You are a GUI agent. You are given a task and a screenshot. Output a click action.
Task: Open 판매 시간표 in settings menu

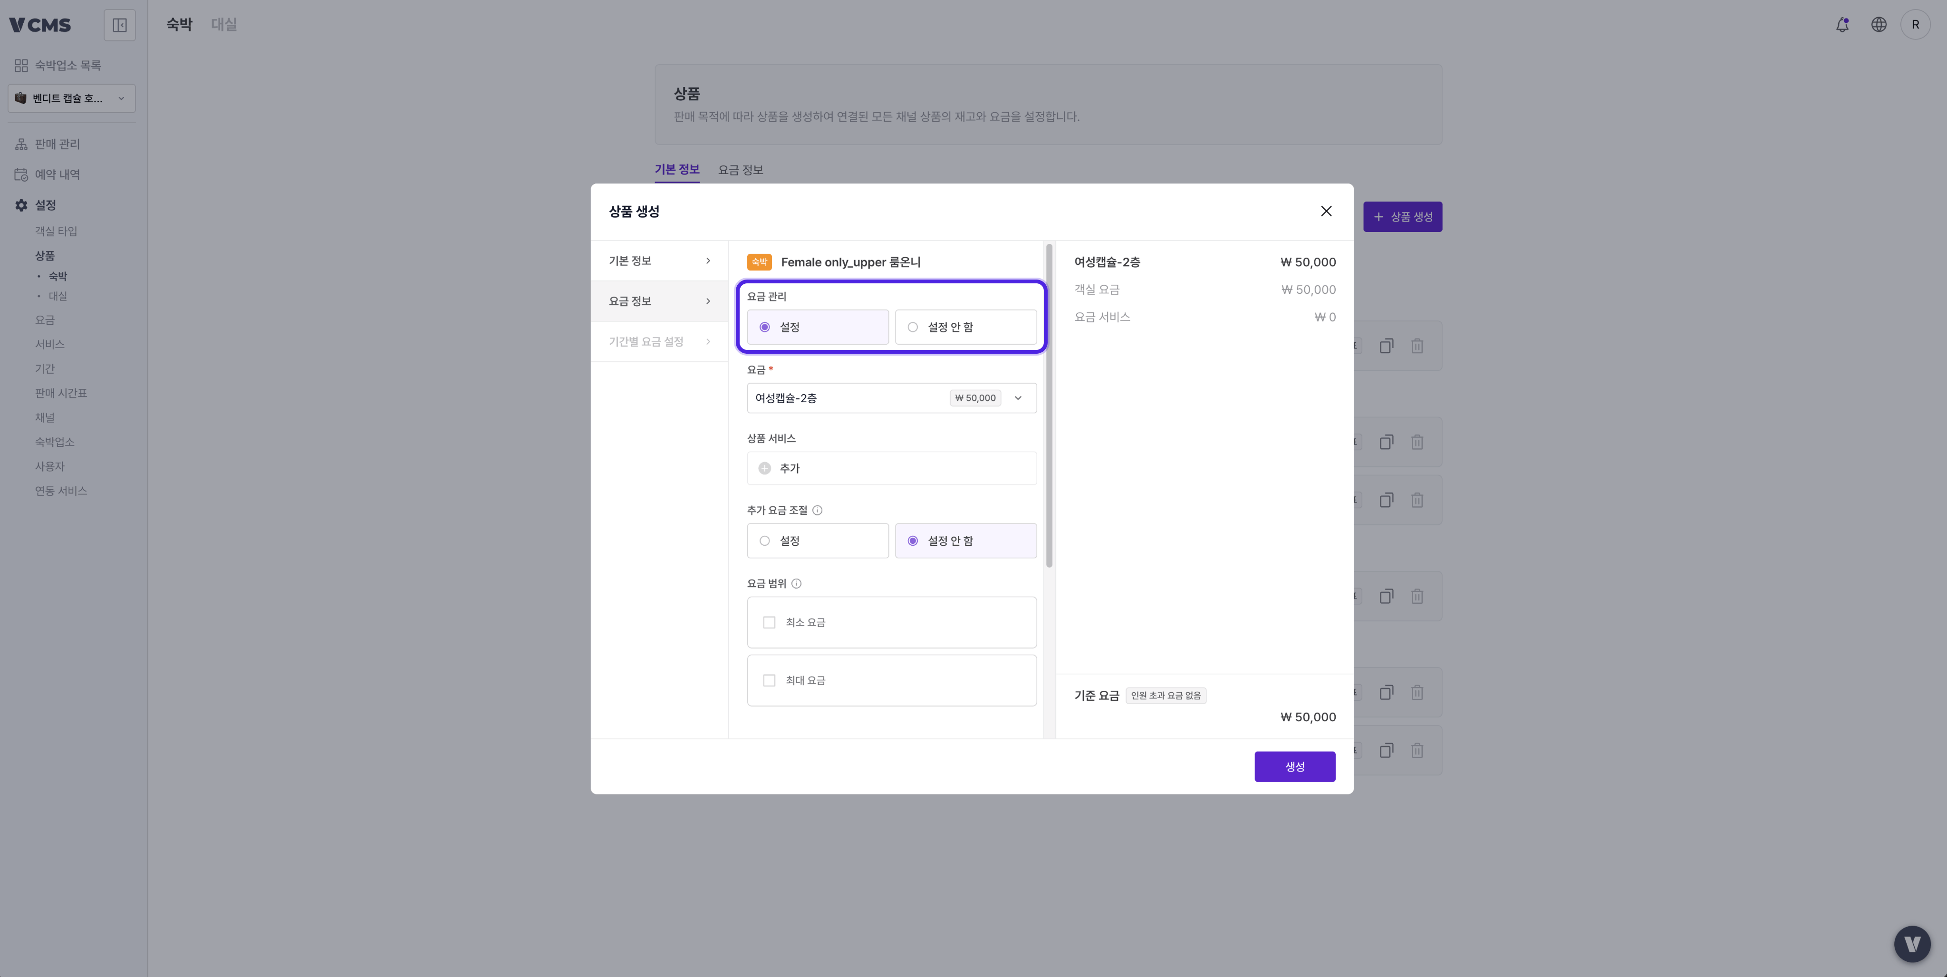(x=61, y=393)
